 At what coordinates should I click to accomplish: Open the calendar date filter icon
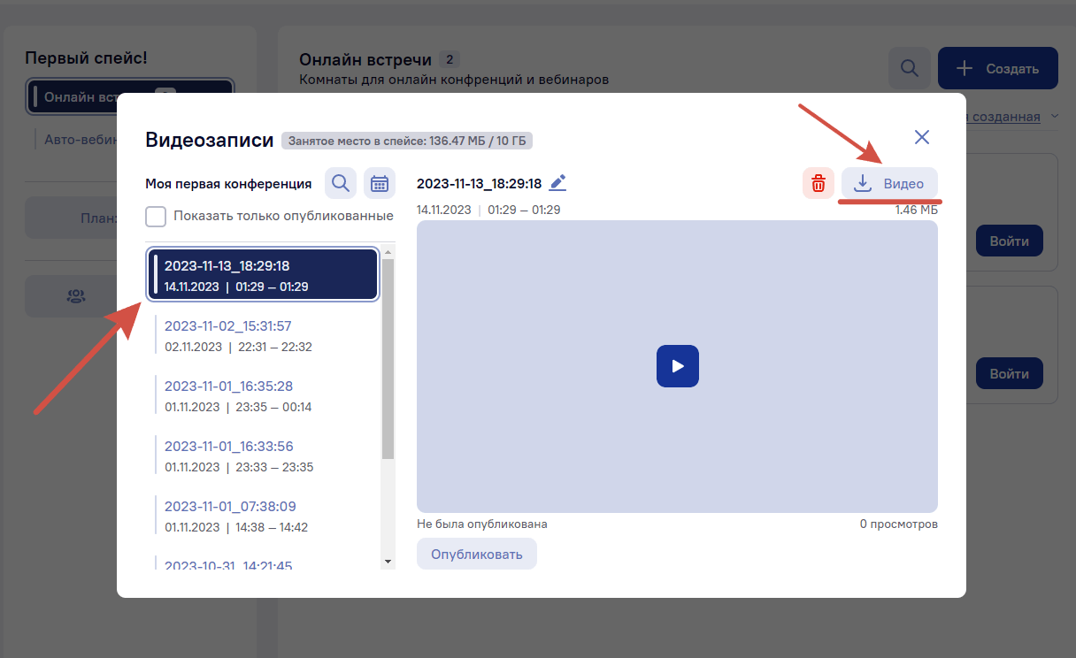[380, 184]
